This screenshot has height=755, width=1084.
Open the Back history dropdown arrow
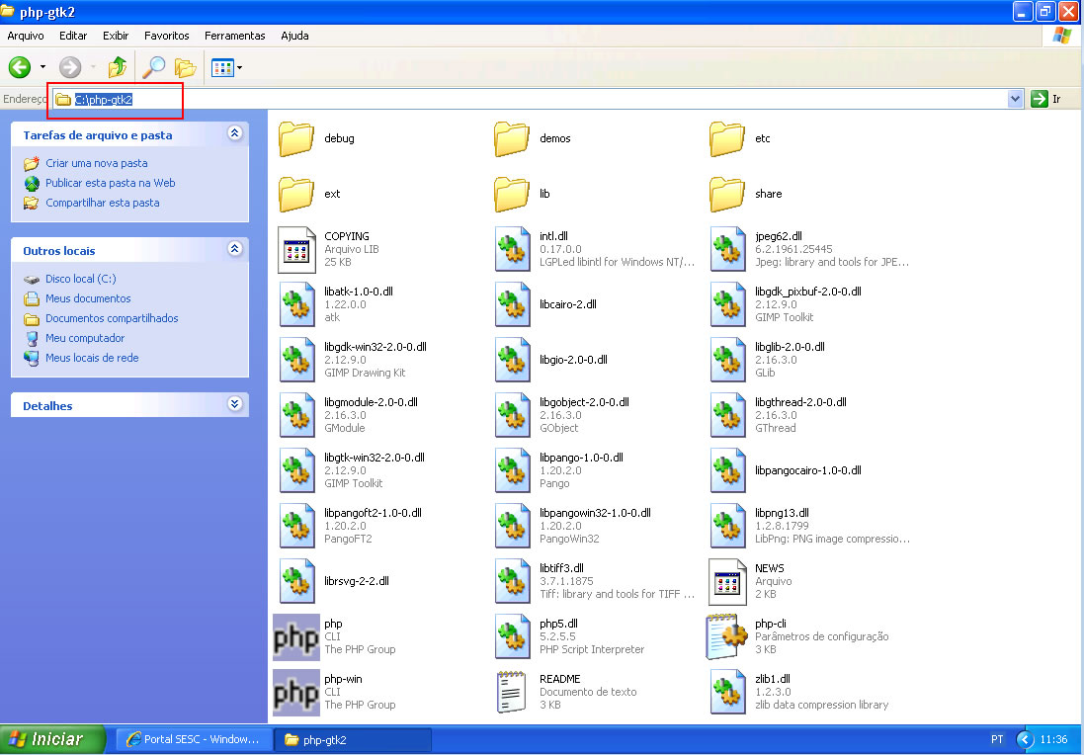coord(42,67)
